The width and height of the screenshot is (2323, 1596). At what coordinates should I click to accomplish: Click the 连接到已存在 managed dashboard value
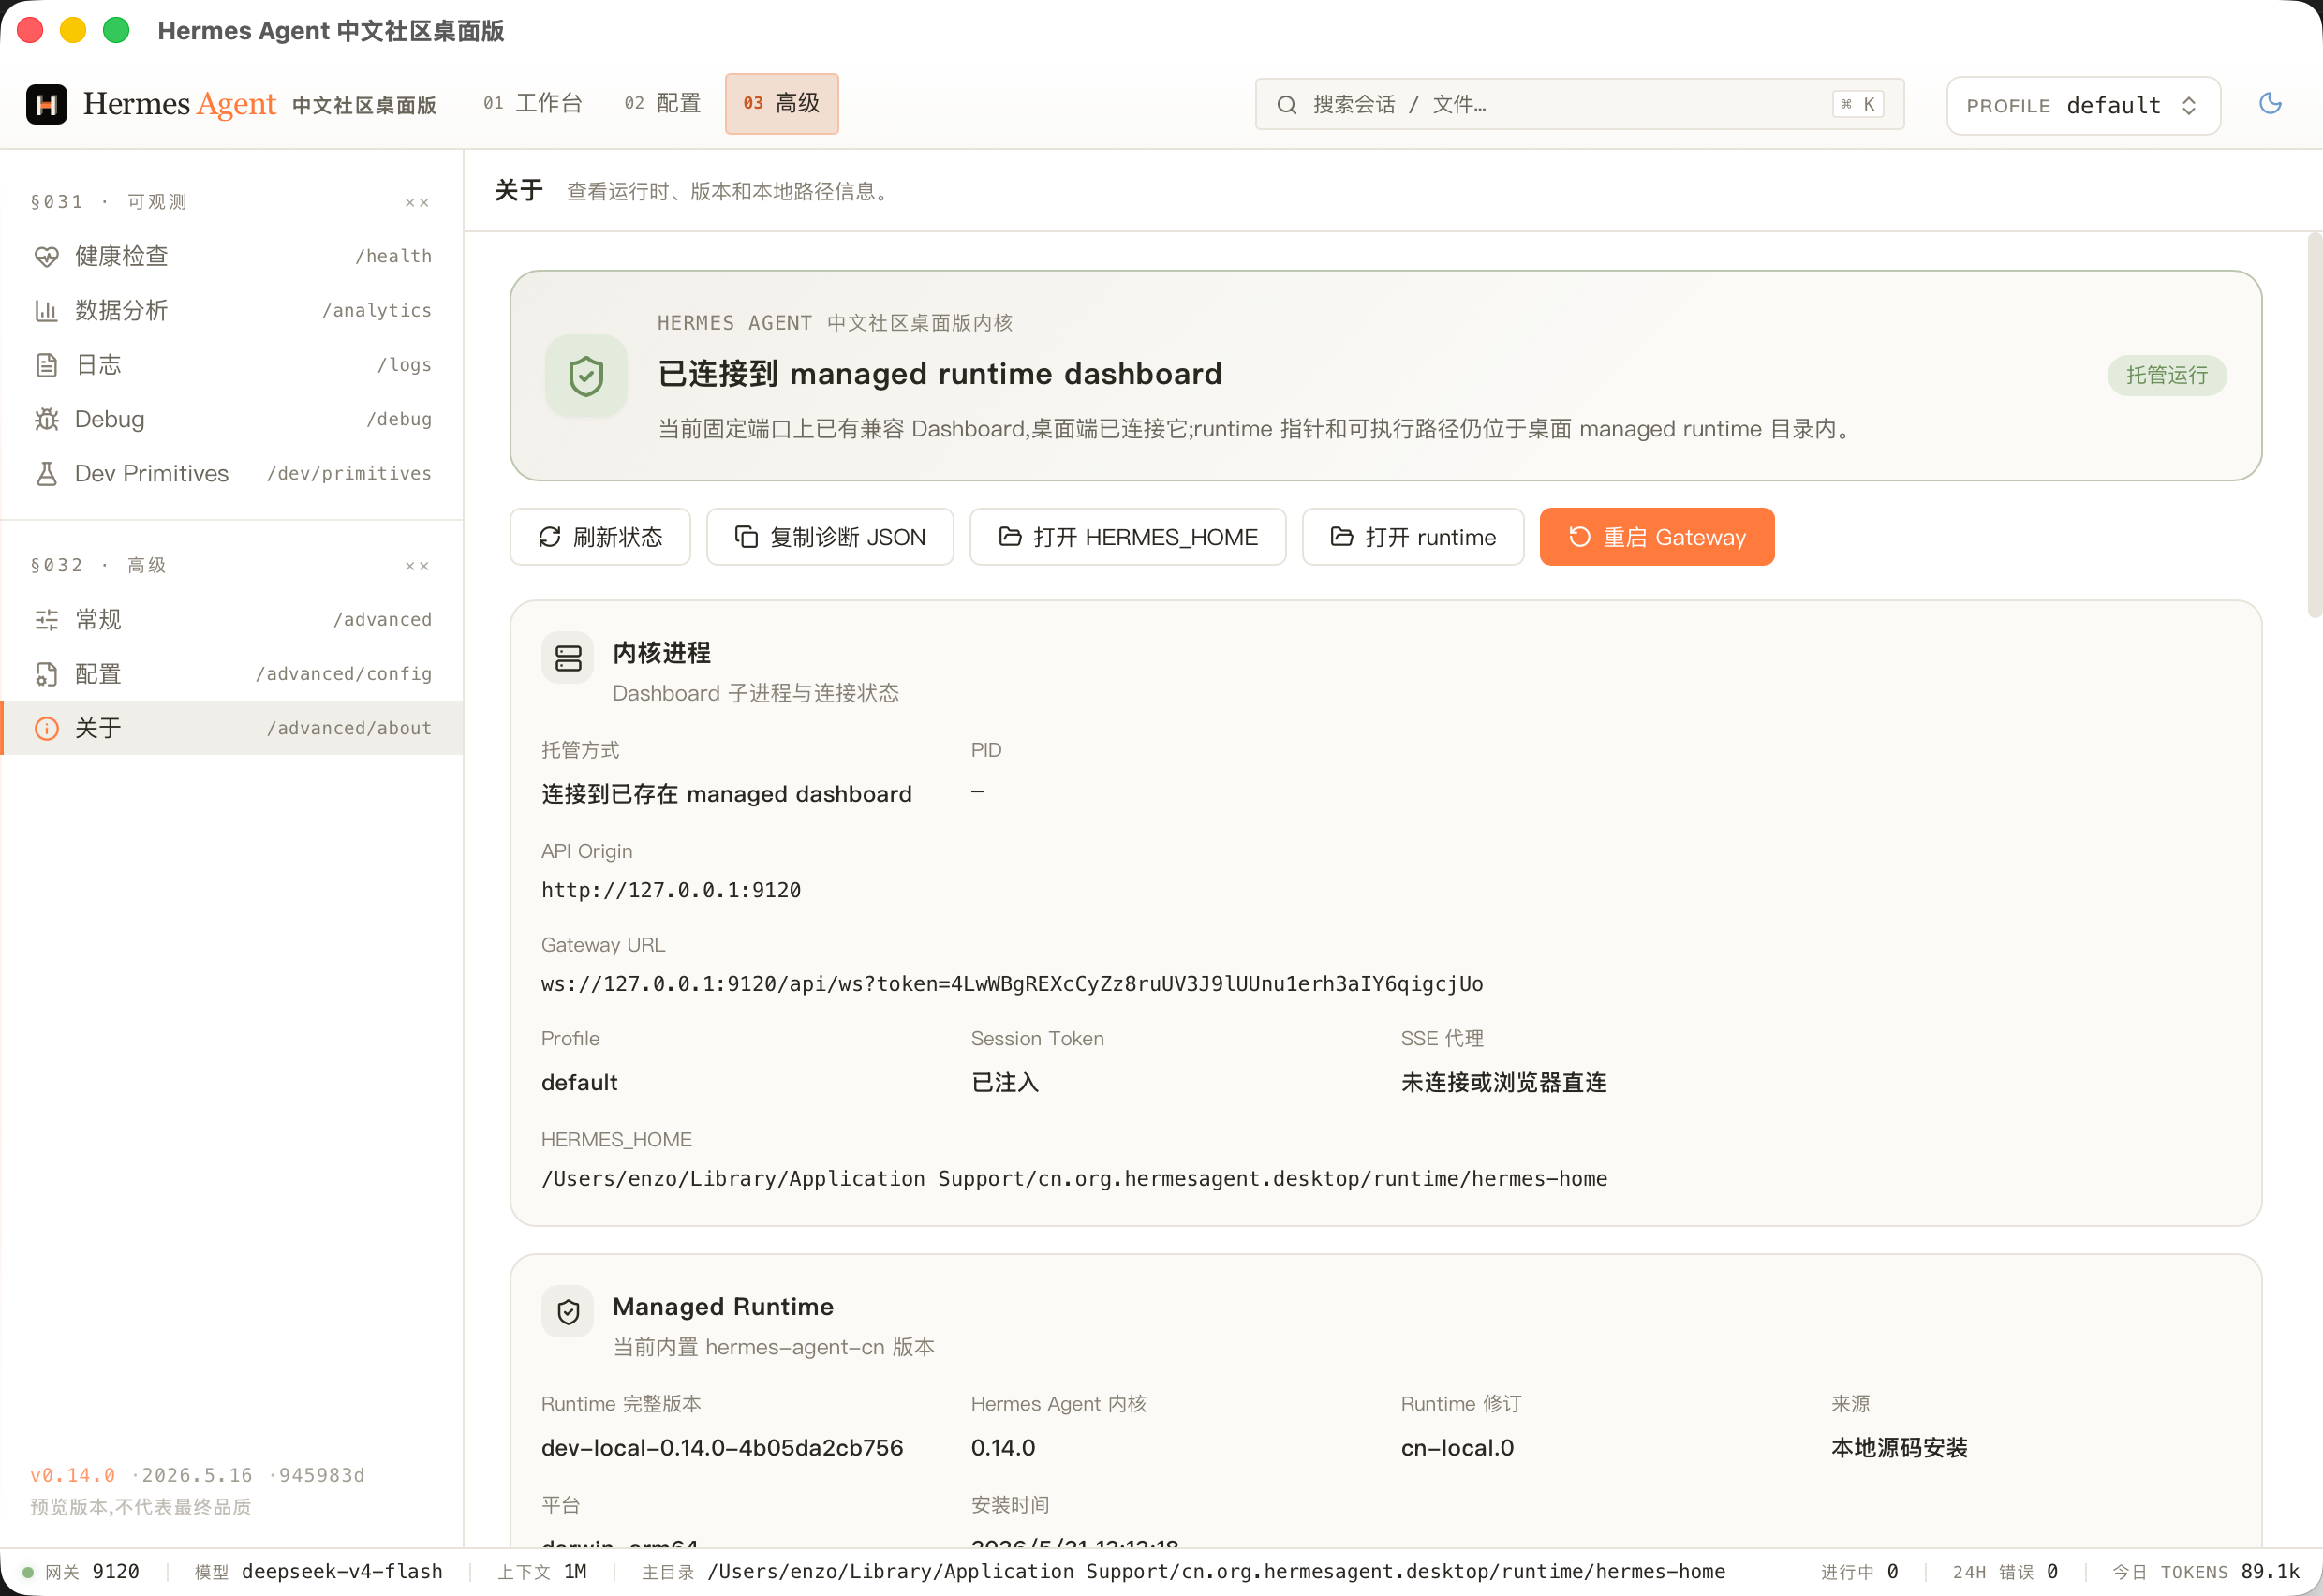(726, 794)
